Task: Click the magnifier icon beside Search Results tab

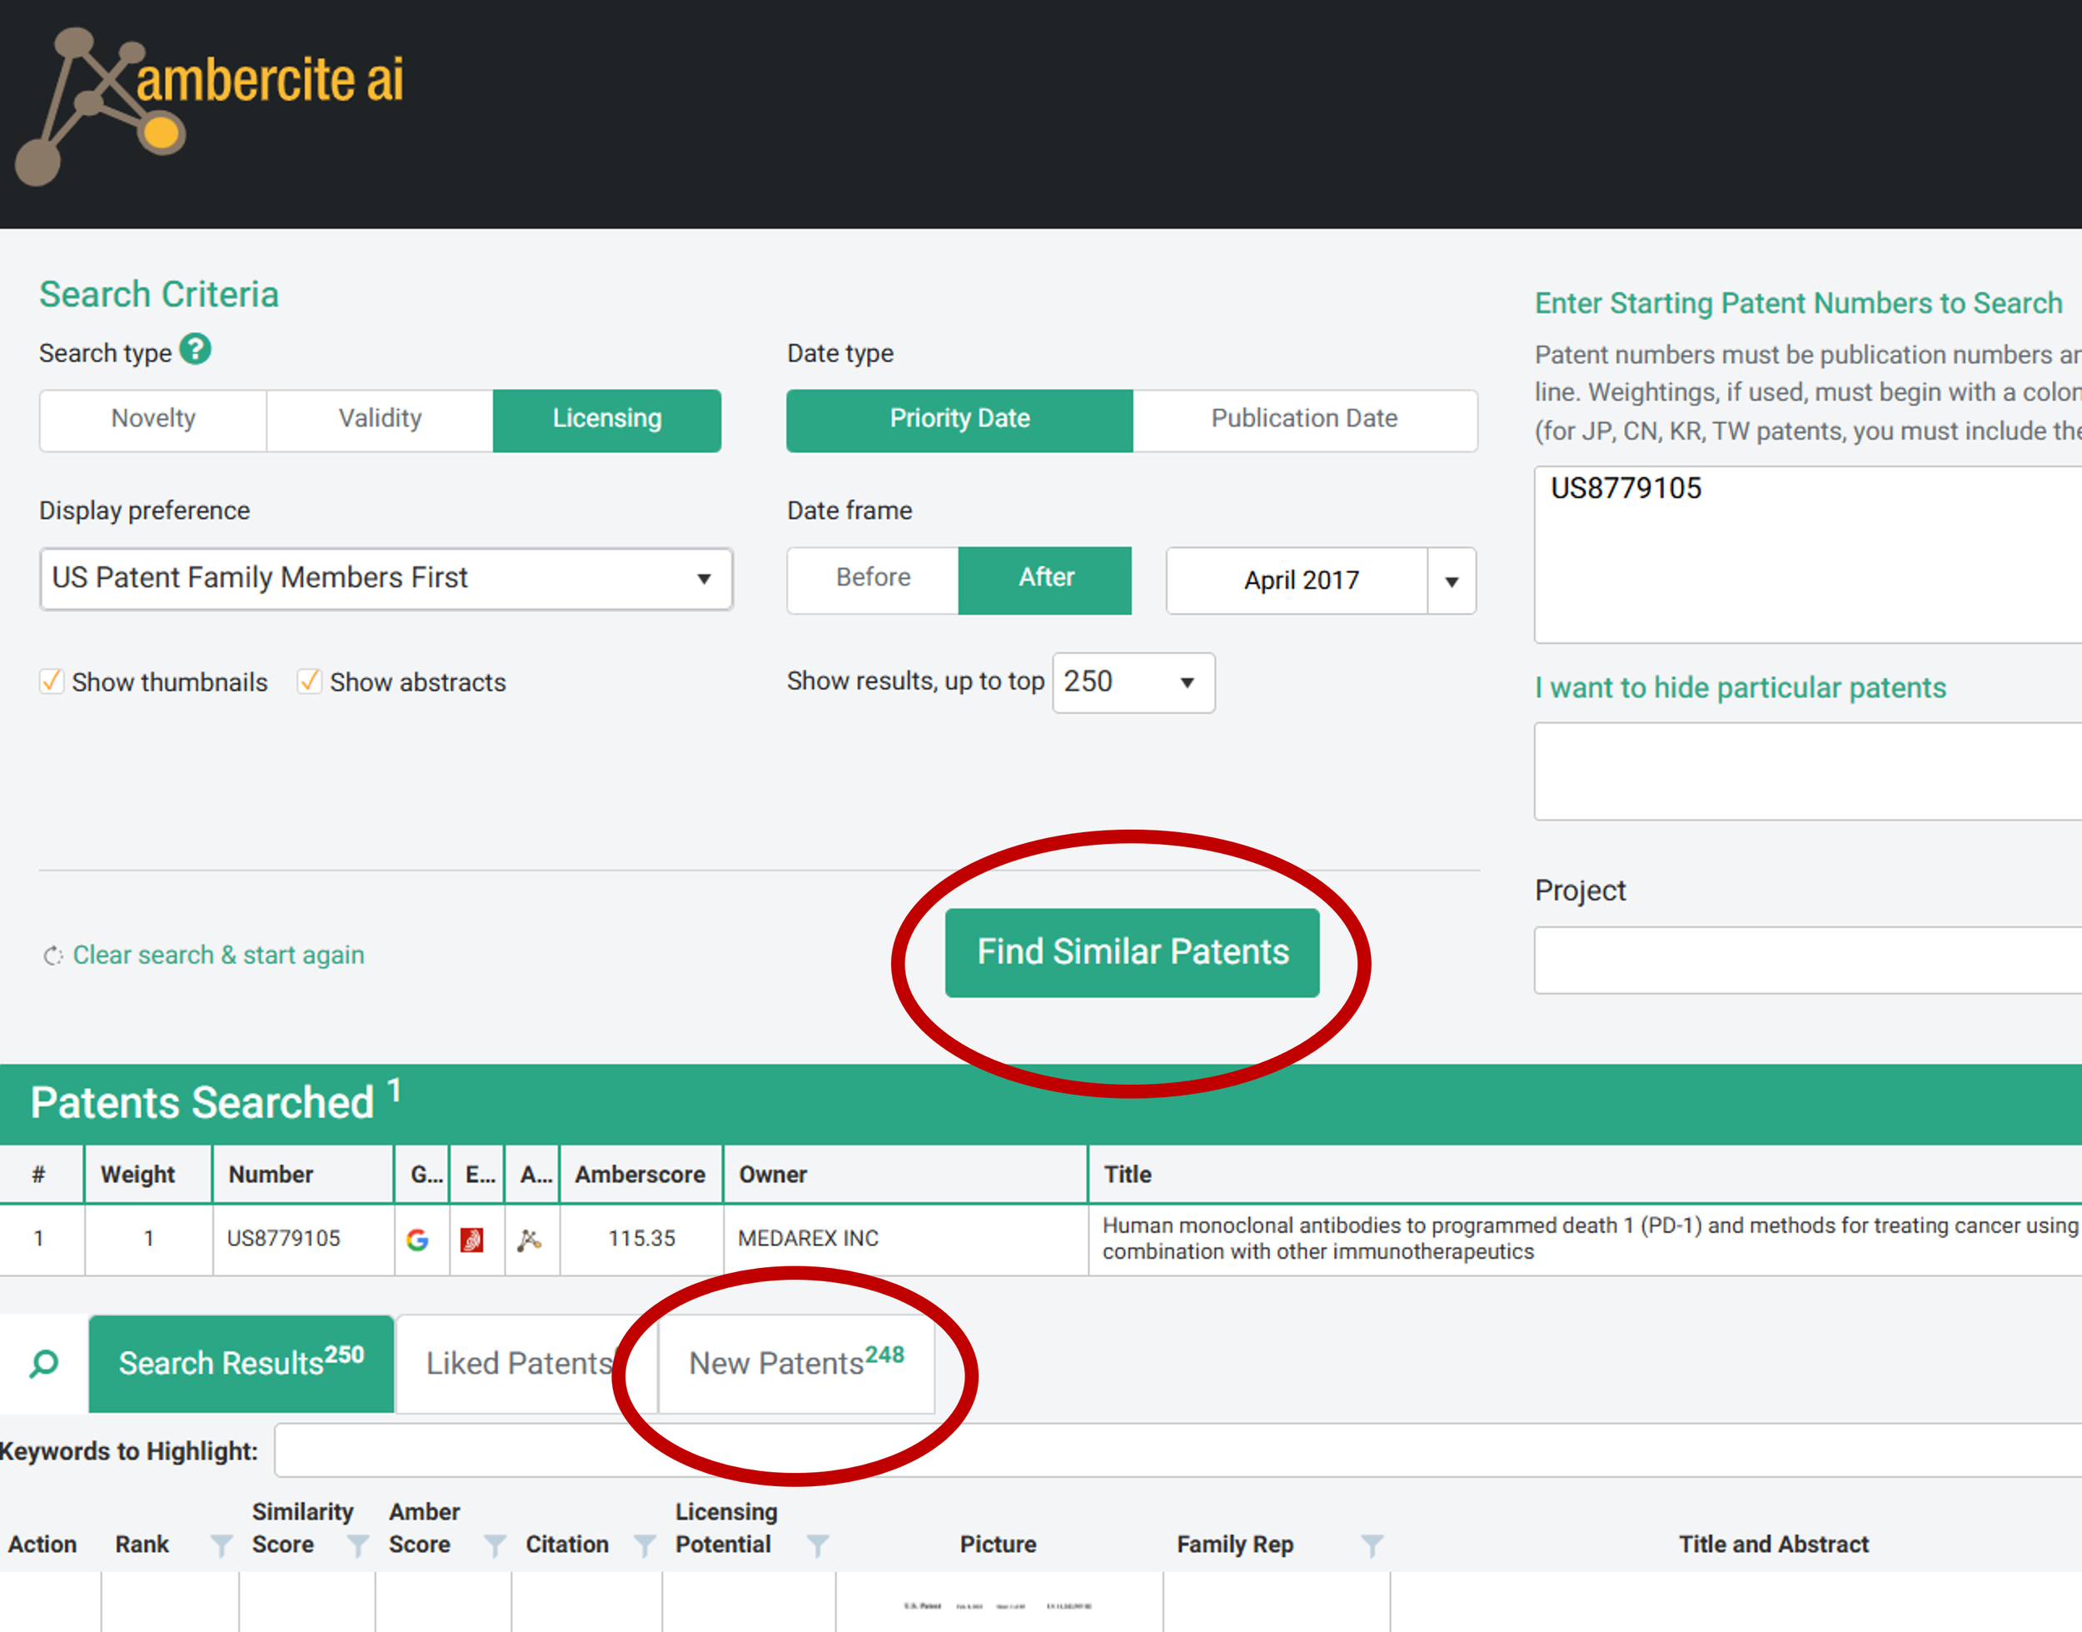Action: point(44,1363)
